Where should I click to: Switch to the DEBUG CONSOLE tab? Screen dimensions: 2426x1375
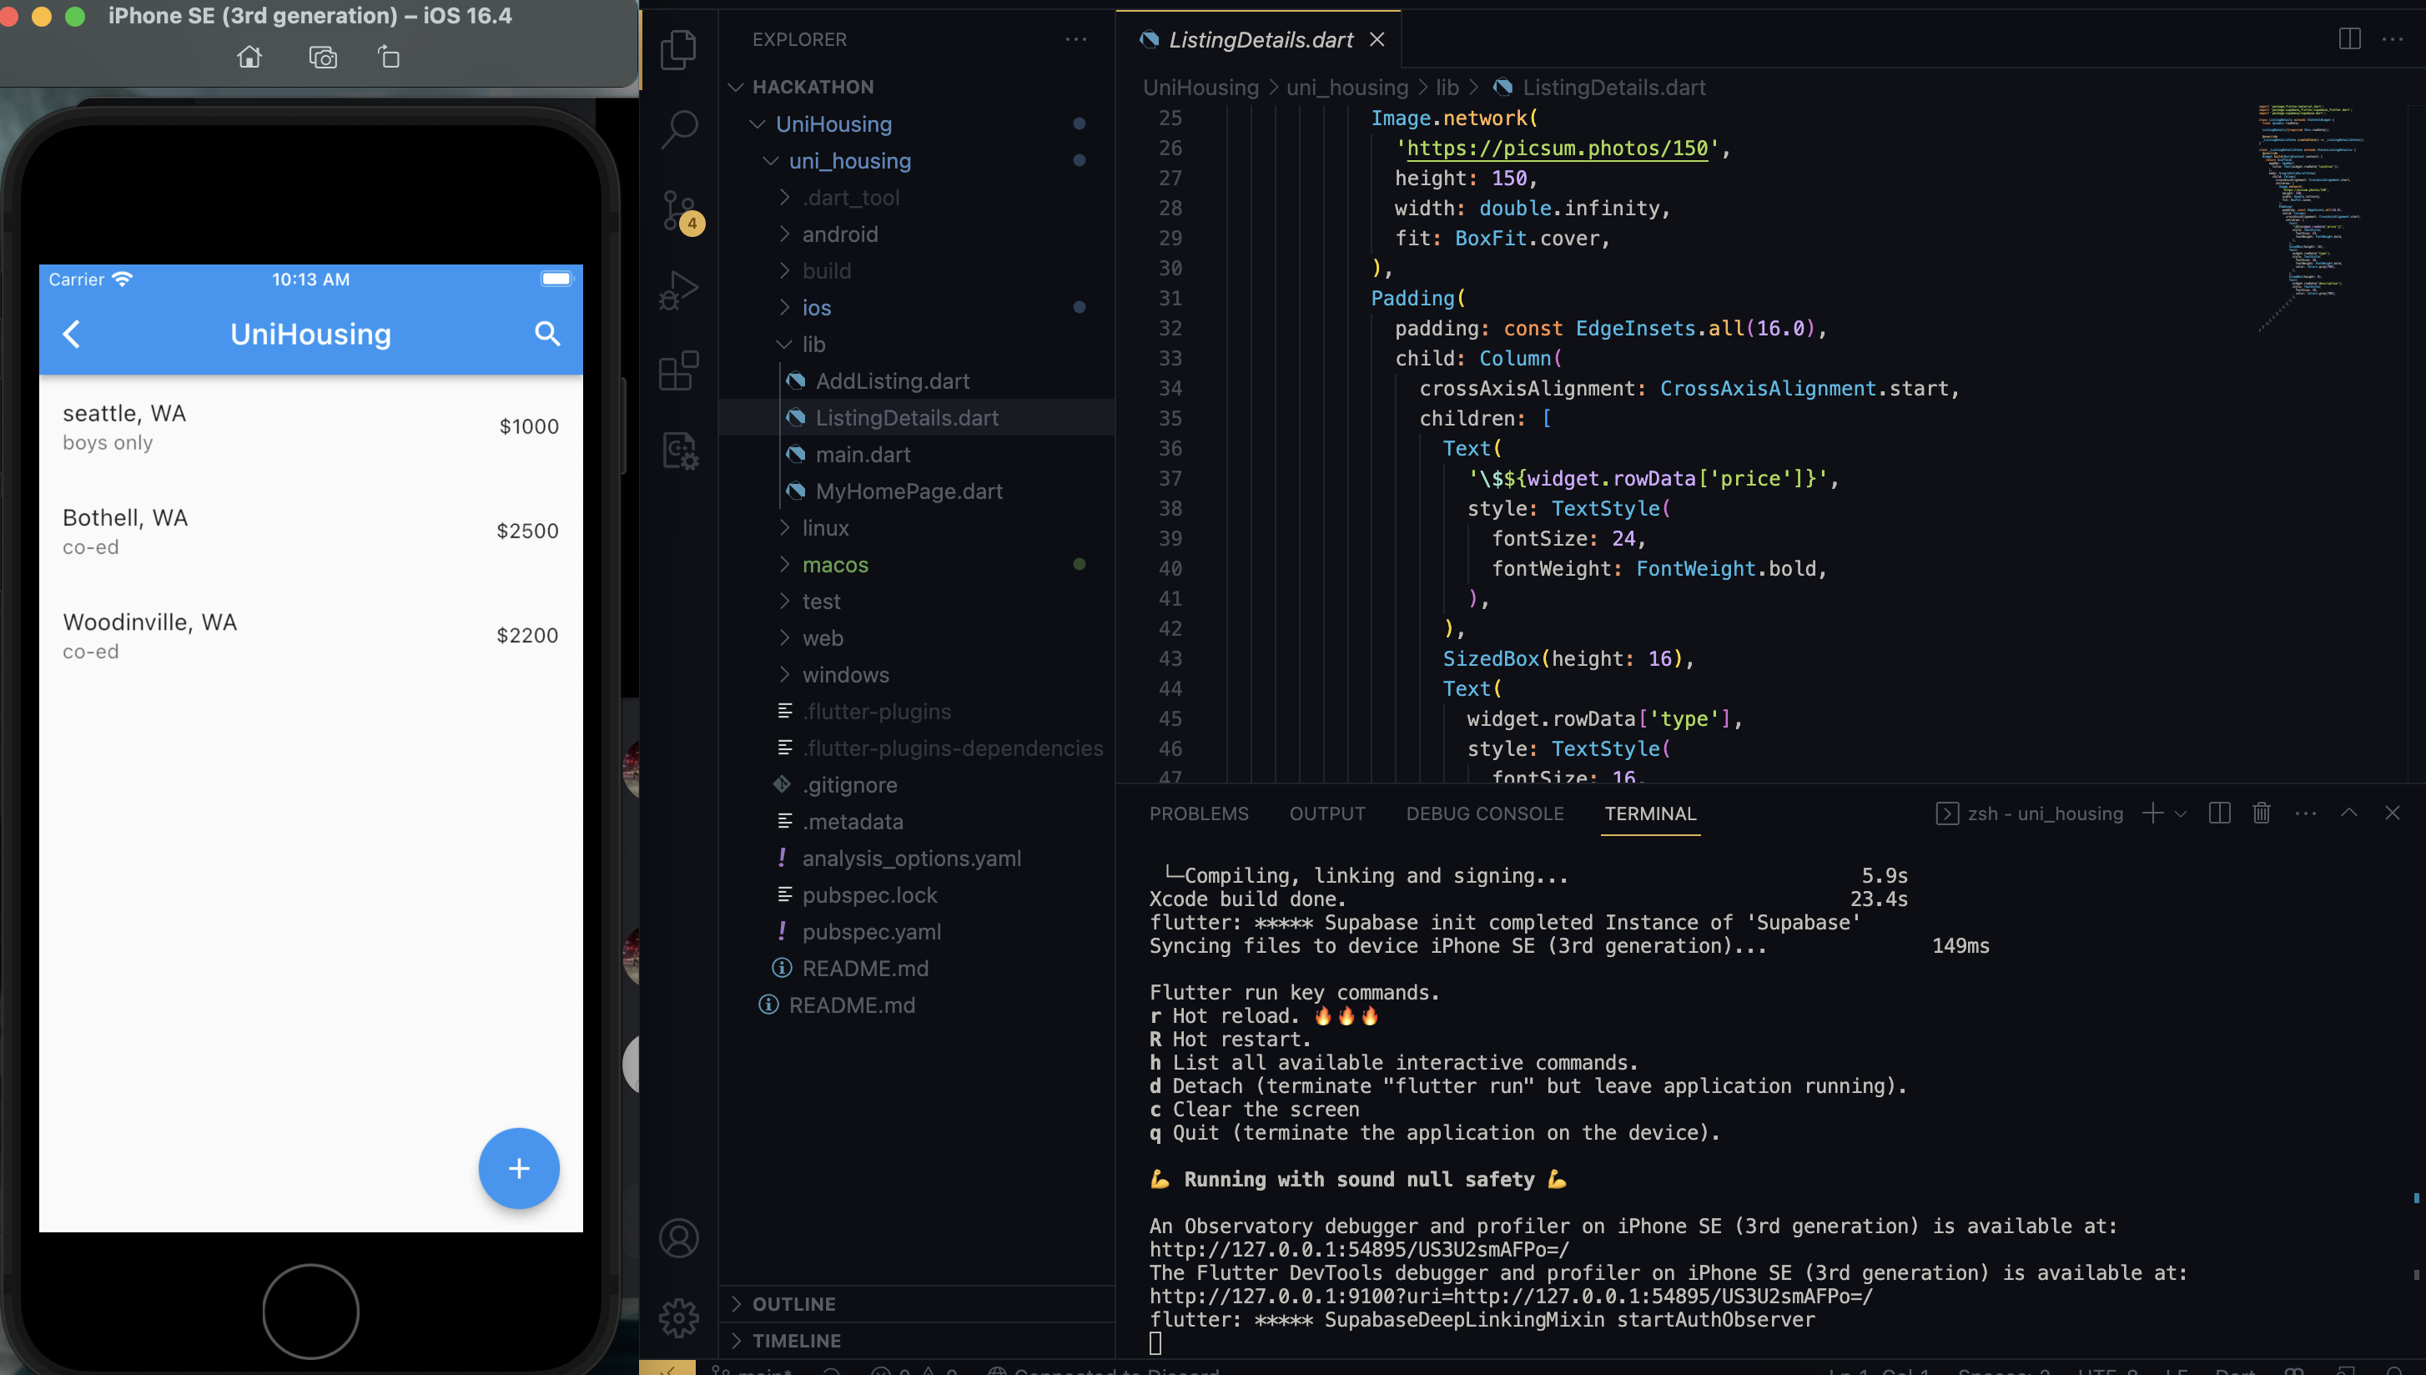click(x=1484, y=813)
